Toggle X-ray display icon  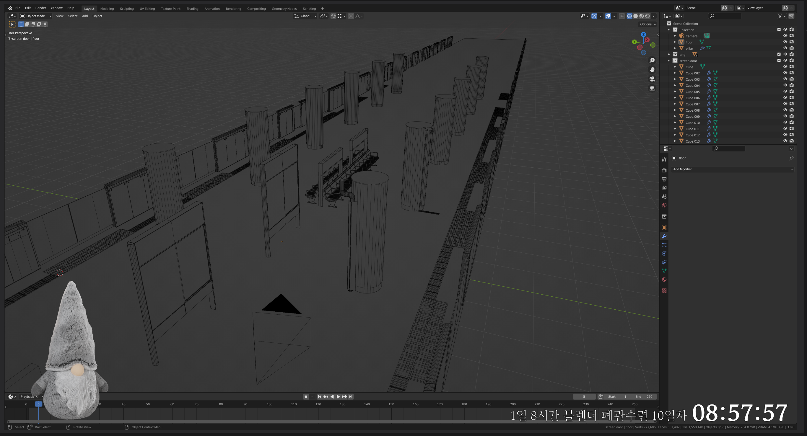[622, 16]
